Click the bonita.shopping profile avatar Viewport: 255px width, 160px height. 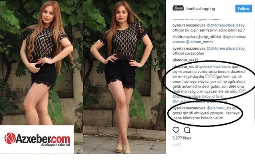178,8
